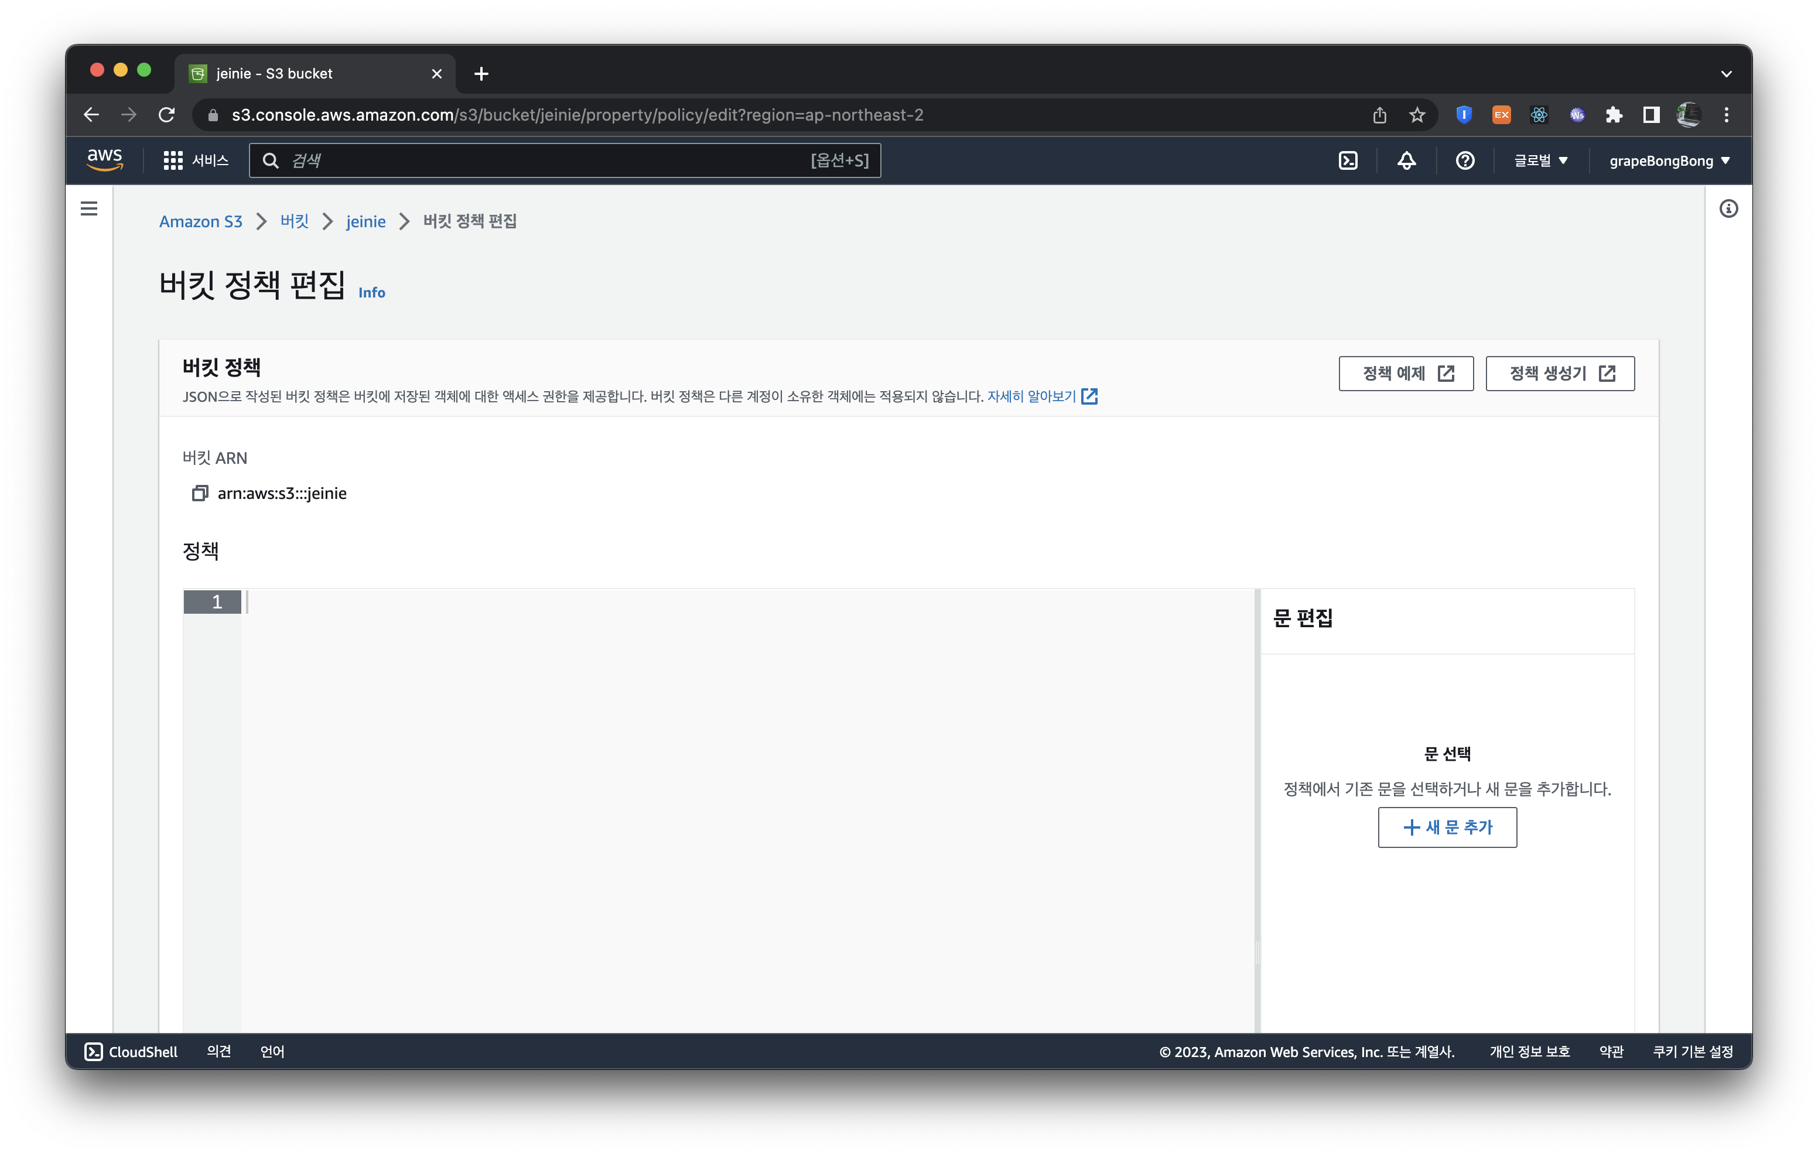Image resolution: width=1818 pixels, height=1156 pixels.
Task: Copy the bucket ARN with copy icon
Action: click(199, 493)
